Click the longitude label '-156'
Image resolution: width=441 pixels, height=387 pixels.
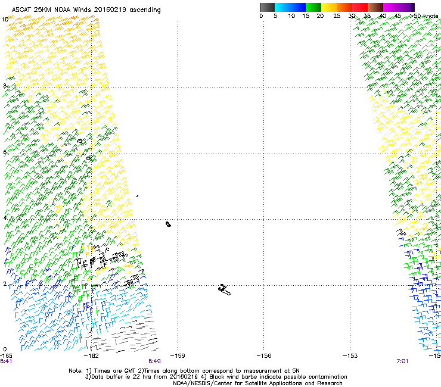264,356
